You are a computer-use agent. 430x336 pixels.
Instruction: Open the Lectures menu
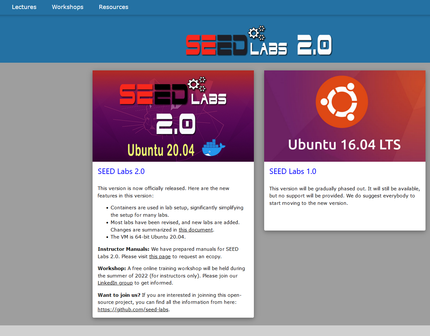24,7
